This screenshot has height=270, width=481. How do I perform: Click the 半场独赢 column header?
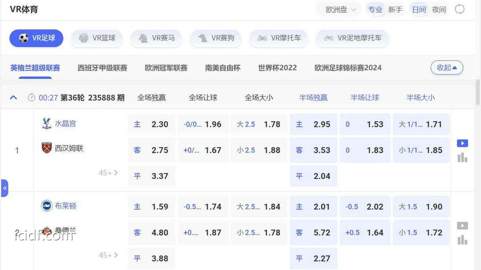pyautogui.click(x=313, y=97)
